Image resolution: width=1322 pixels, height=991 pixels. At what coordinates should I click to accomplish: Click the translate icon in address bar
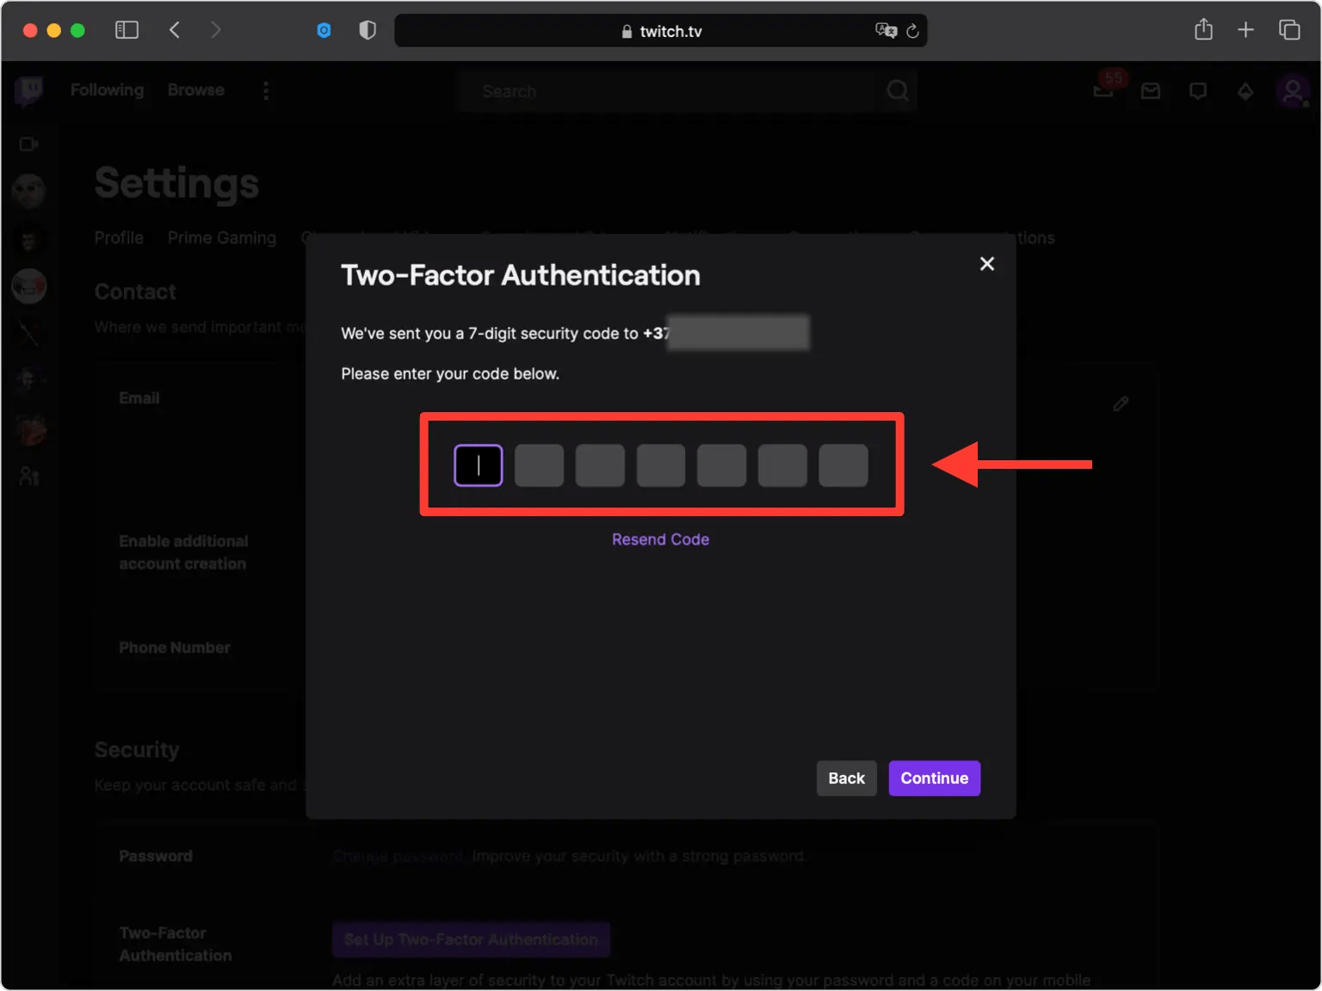[885, 31]
